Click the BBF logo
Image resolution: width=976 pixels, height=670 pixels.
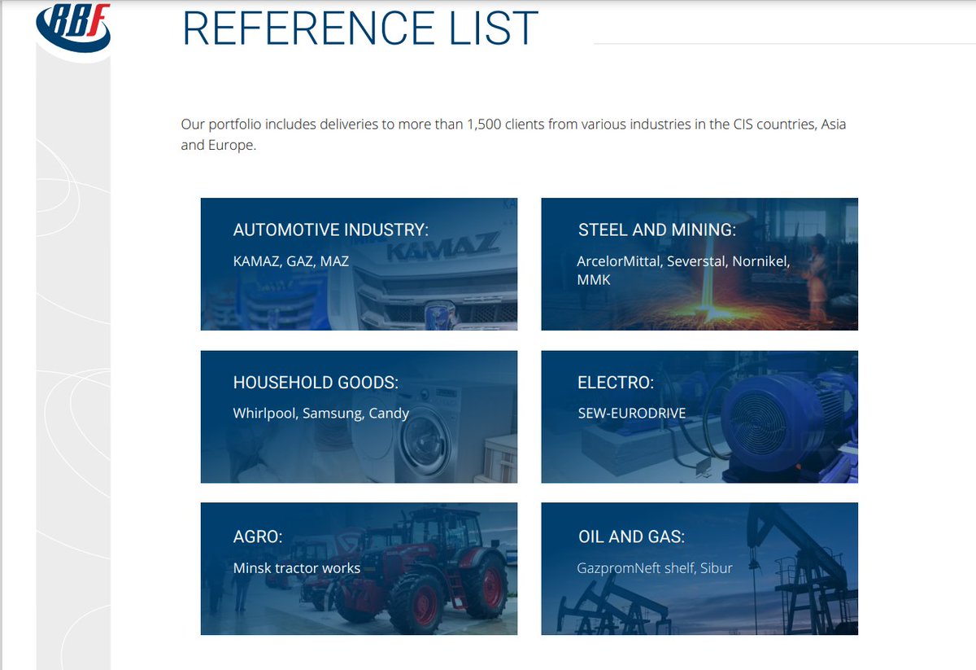coord(73,30)
